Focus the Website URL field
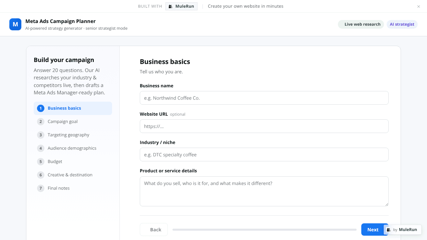 click(264, 126)
